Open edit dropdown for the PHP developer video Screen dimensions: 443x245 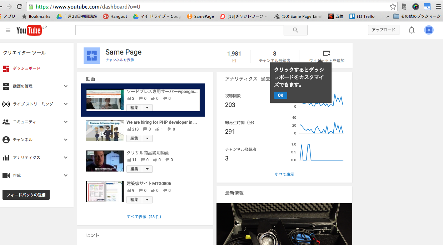(147, 138)
